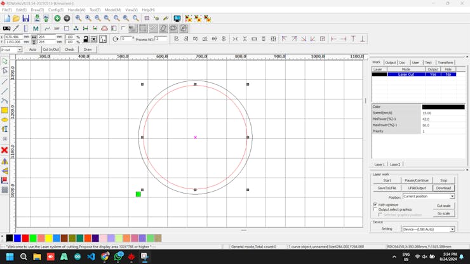Screen dimensions: 470x264
Task: Enable the Path optimize checkbox
Action: [x=375, y=205]
